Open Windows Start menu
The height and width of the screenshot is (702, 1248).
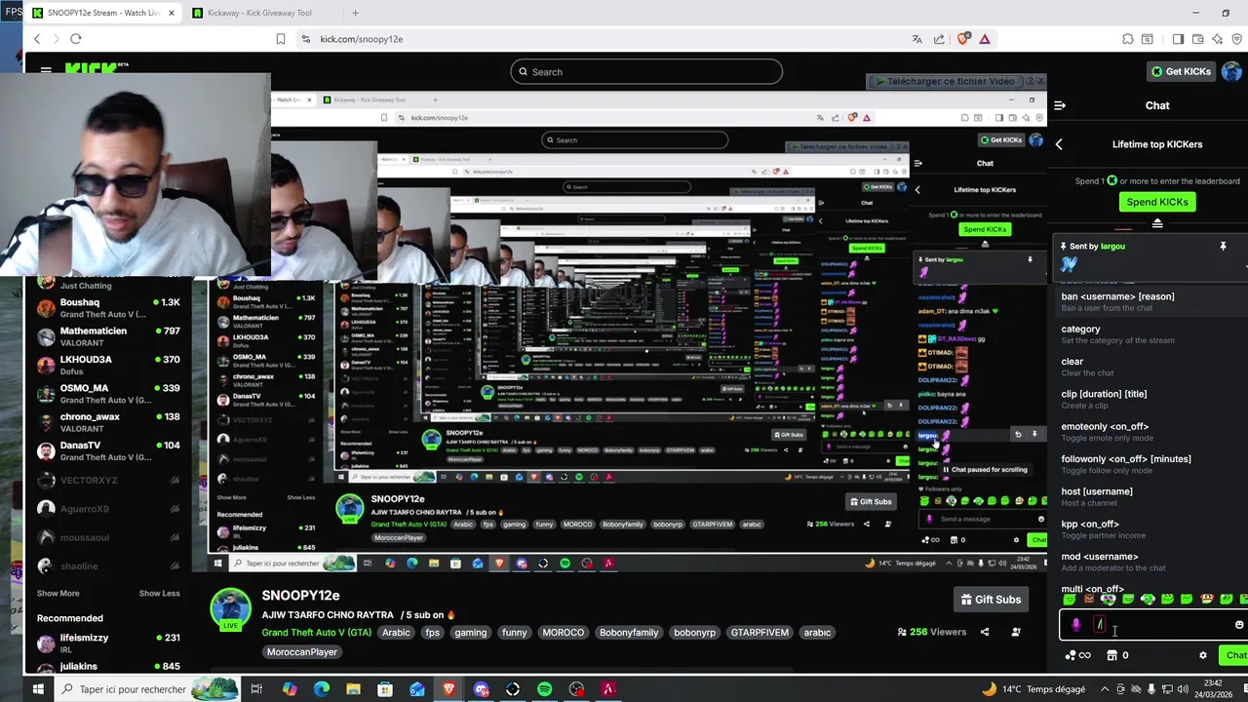[38, 689]
